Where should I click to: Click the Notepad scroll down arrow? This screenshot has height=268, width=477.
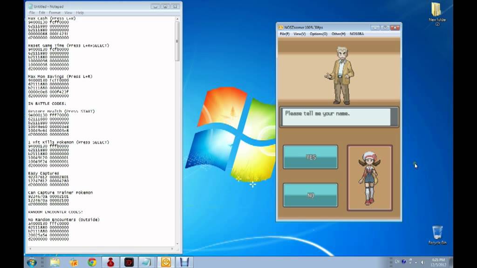click(x=177, y=244)
